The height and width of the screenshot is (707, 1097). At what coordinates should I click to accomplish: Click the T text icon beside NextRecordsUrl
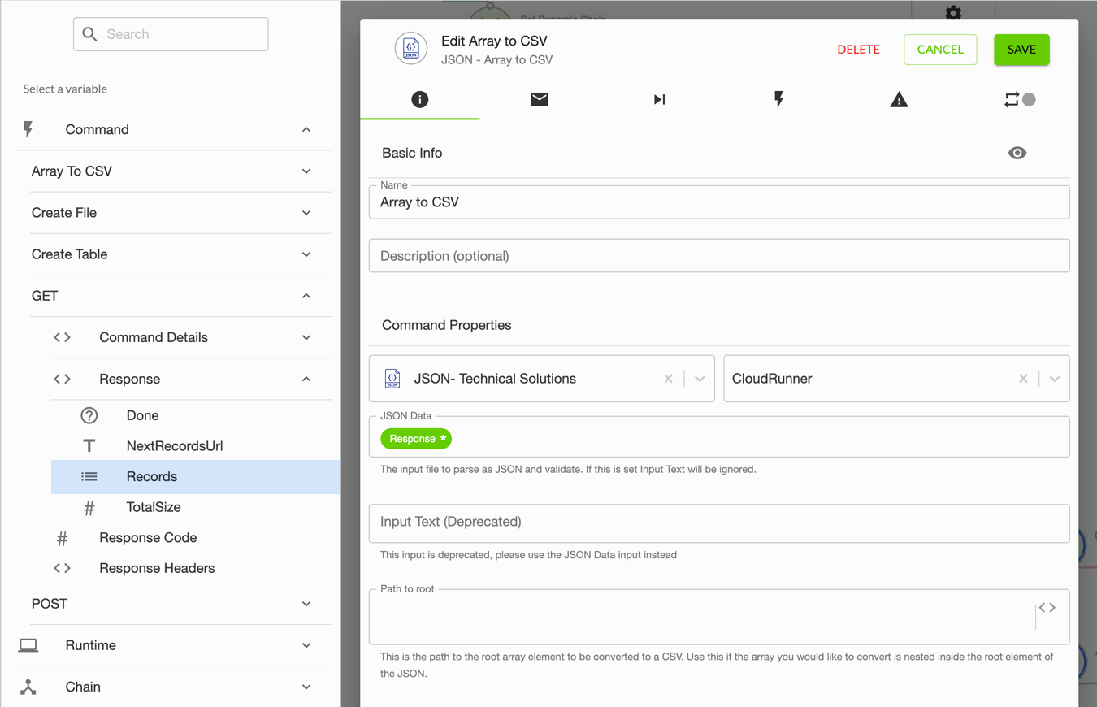click(x=89, y=446)
